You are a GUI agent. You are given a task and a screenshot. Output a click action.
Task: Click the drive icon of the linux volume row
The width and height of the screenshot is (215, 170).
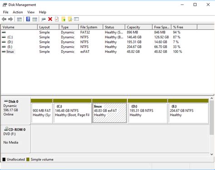[4, 52]
